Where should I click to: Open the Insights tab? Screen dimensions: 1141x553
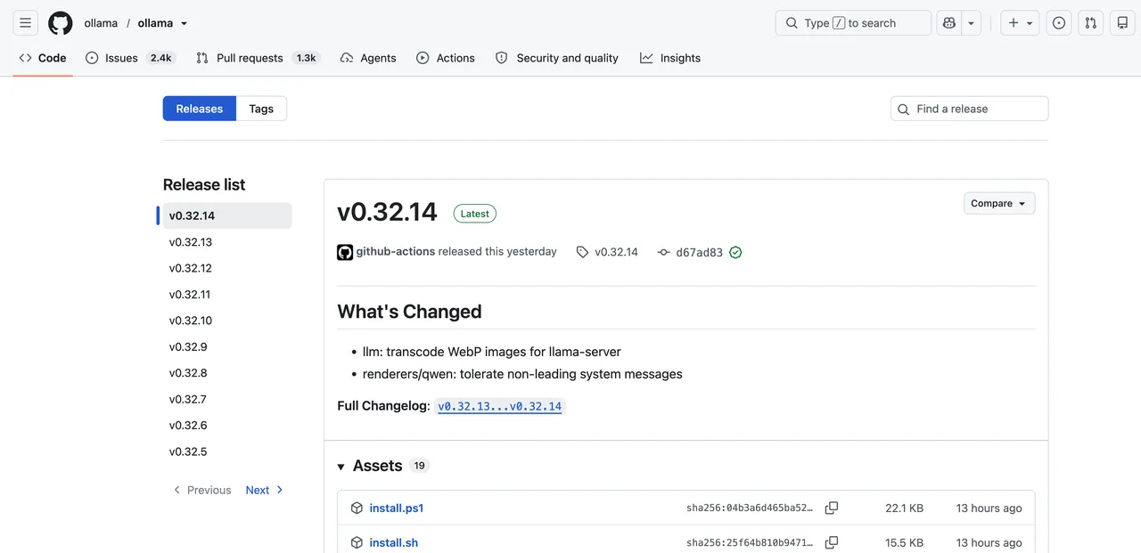tap(670, 58)
